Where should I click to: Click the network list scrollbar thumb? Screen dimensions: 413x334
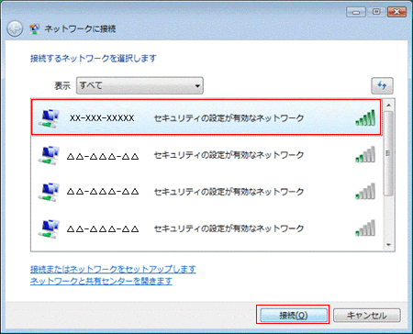coord(389,153)
